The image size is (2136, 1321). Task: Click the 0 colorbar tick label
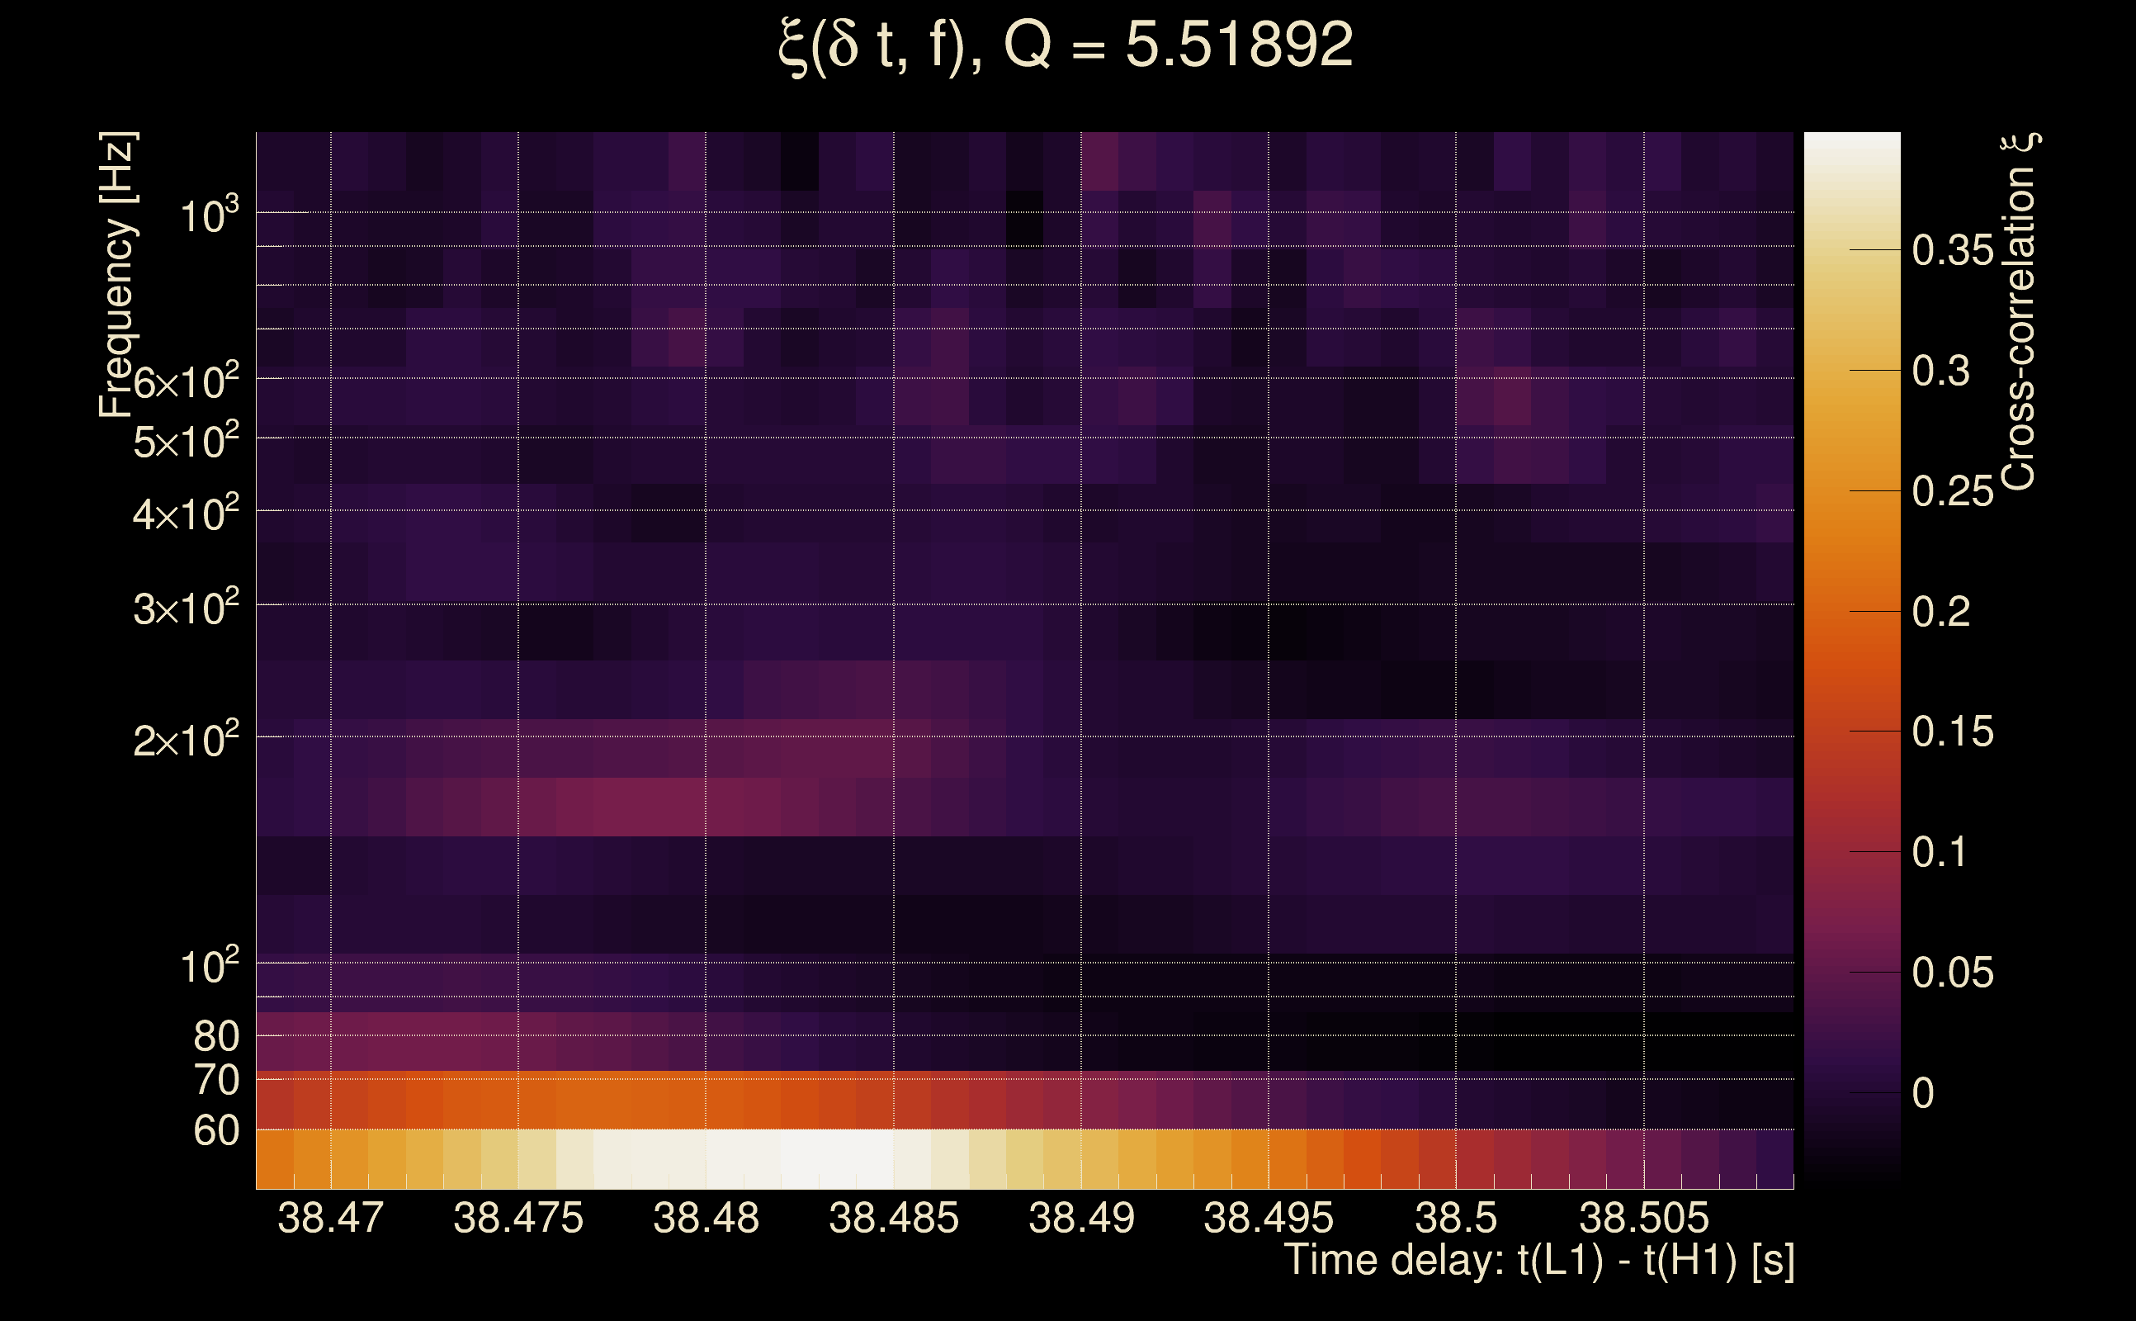tap(1923, 1093)
